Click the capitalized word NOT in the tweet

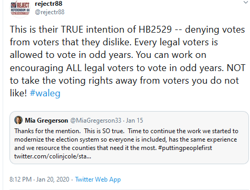coord(236,68)
